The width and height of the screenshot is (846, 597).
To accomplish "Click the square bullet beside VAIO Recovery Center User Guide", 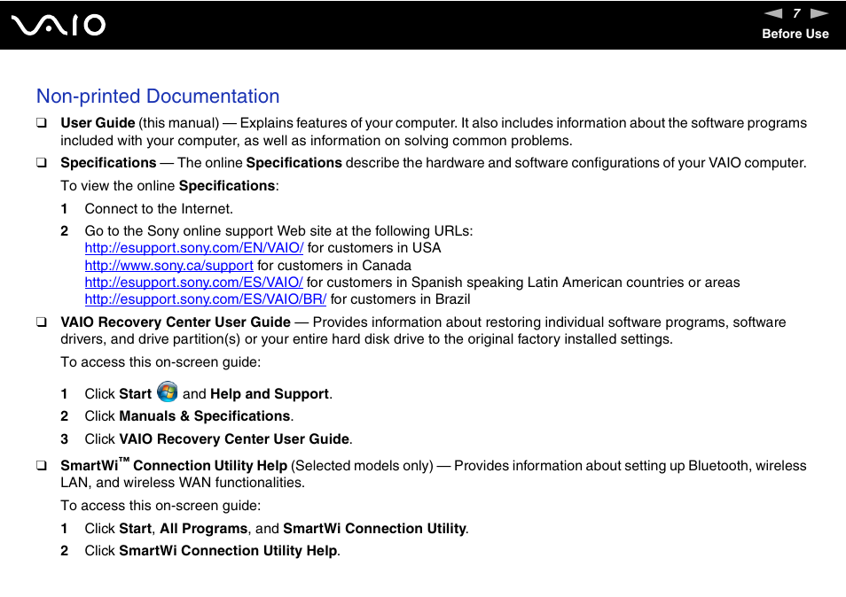I will (42, 322).
